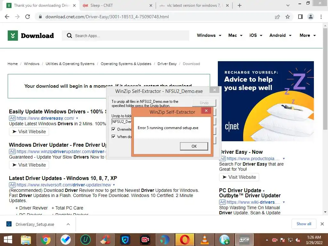Click Chrome icon in taskbar
Screen dimensions: 328x246
(45, 240)
